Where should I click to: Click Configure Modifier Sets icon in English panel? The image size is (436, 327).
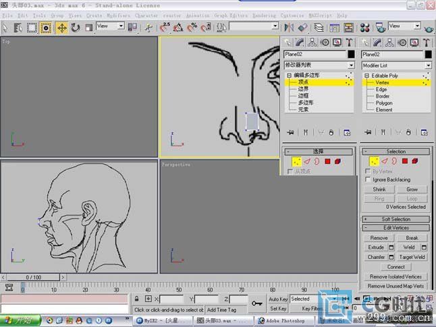coord(424,132)
